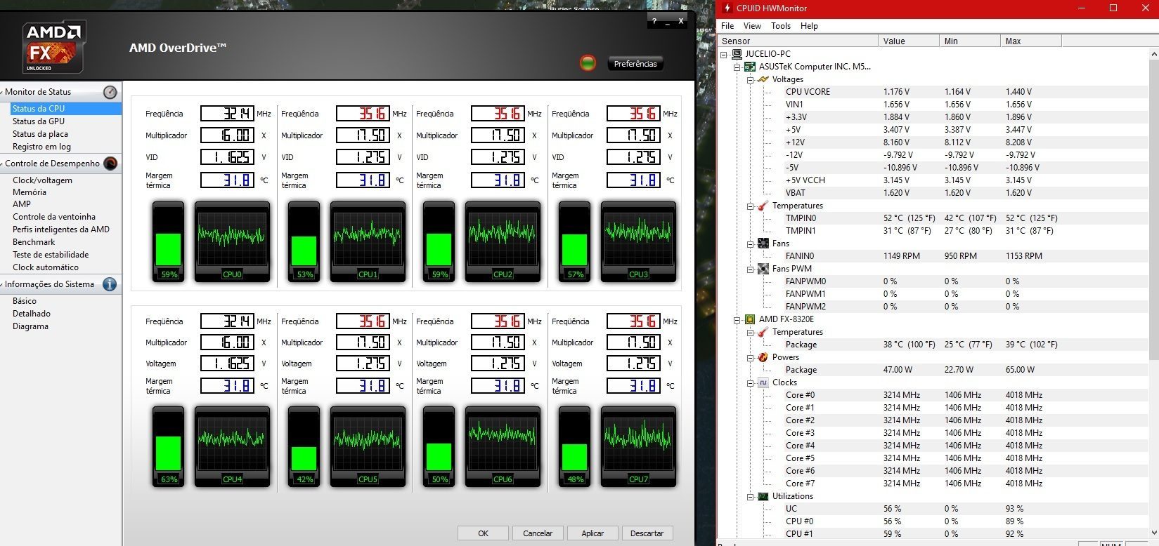The width and height of the screenshot is (1159, 546).
Task: Collapse the Fans PWM node
Action: (750, 269)
